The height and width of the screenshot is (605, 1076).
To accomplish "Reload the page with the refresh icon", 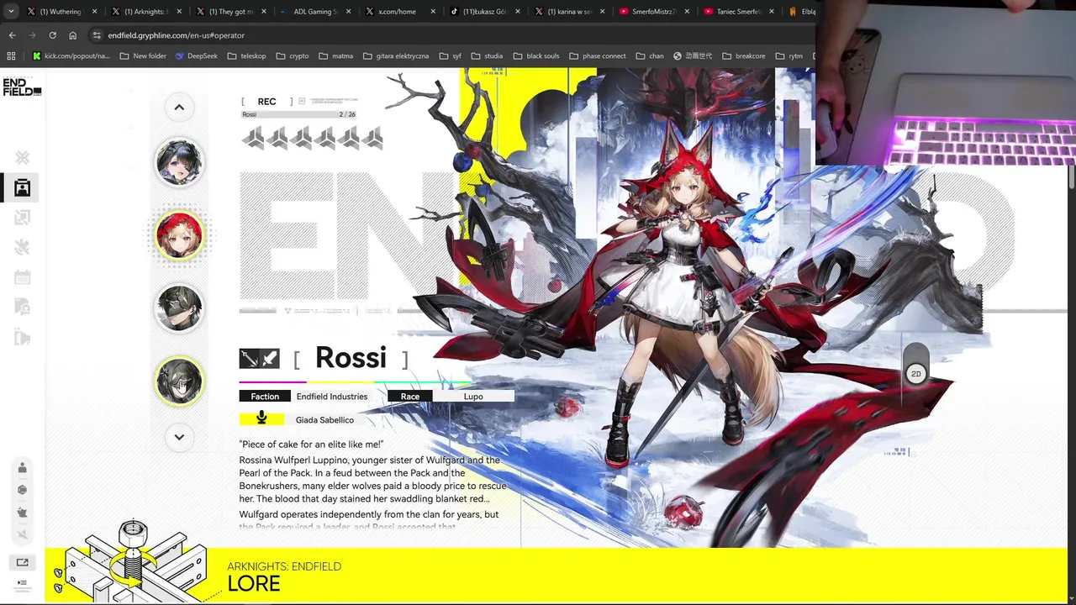I will tap(52, 35).
